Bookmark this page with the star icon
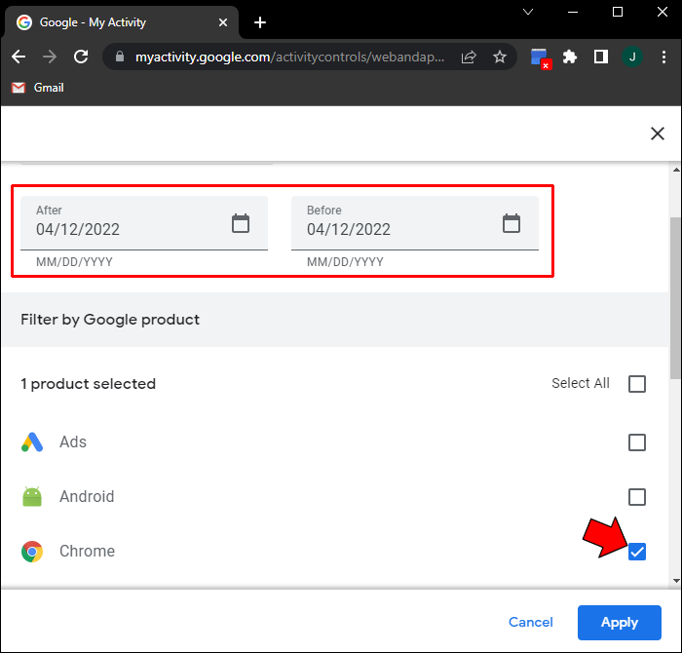 [500, 58]
